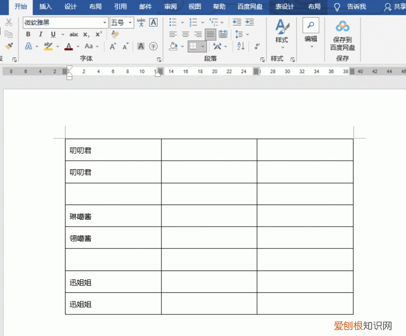Open Asian layout options
Viewport: 406px width, 336px height.
tap(217, 47)
